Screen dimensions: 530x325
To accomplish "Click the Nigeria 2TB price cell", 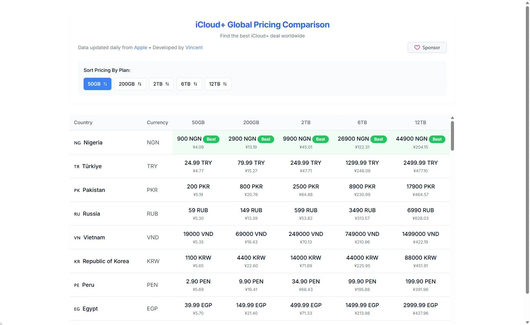I will pyautogui.click(x=305, y=142).
